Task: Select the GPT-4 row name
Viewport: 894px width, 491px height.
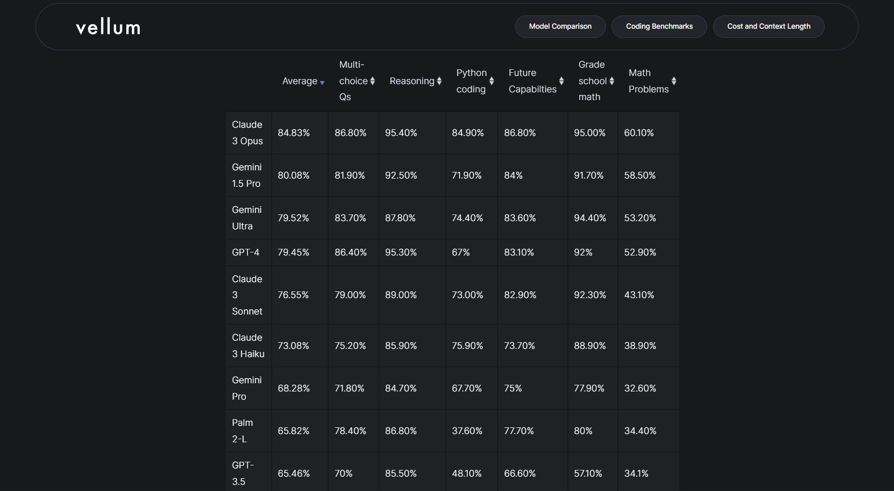Action: (x=245, y=252)
